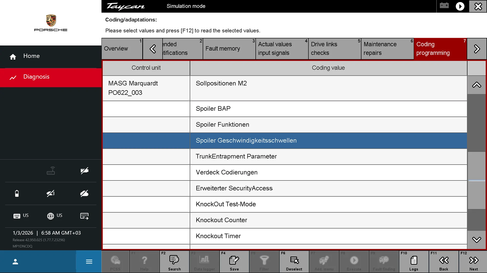The height and width of the screenshot is (273, 487).
Task: Click the F6 Deselect button
Action: point(294,262)
